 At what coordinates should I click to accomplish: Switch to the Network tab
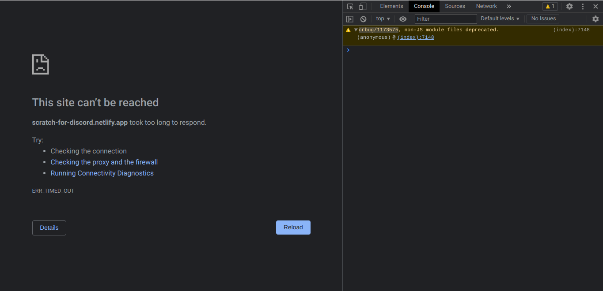click(x=486, y=6)
